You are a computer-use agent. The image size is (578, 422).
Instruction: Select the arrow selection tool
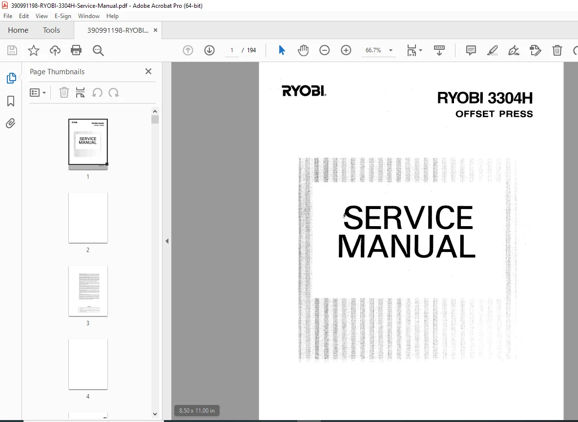282,50
